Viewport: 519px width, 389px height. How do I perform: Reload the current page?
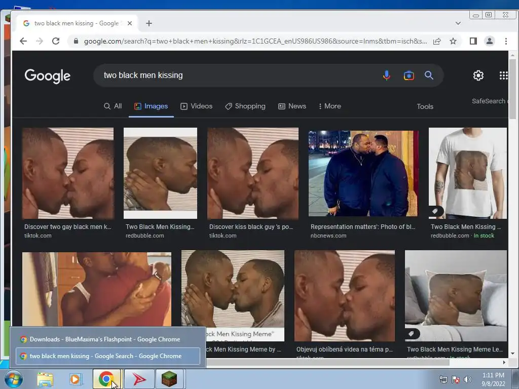click(x=56, y=41)
